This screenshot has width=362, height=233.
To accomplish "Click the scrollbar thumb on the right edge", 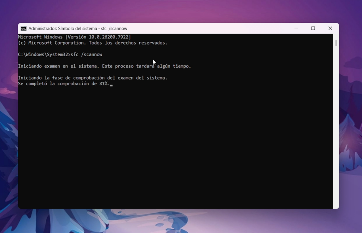I will (335, 43).
